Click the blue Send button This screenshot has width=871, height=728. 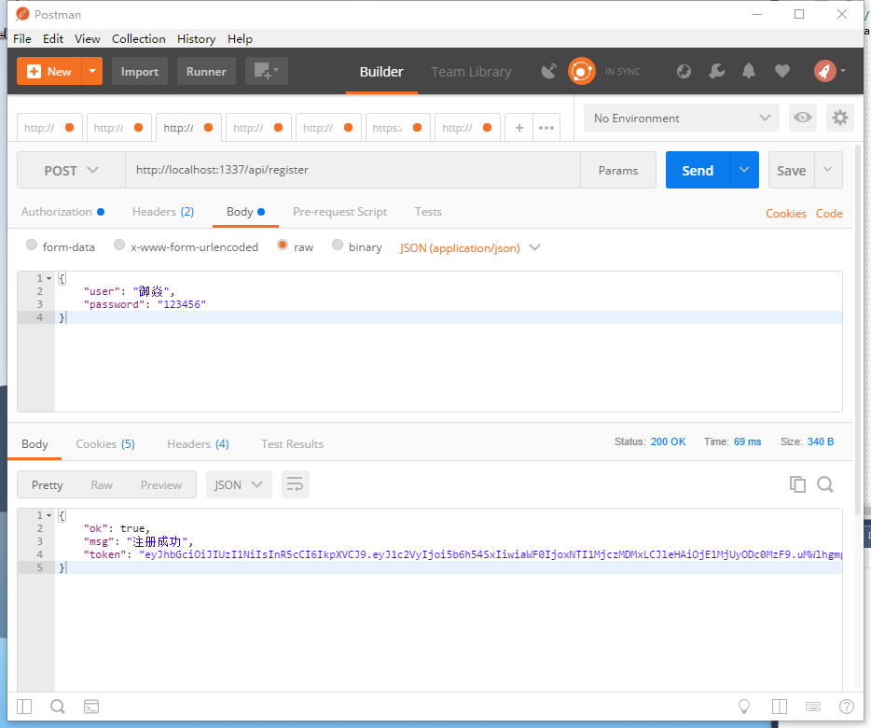(698, 170)
